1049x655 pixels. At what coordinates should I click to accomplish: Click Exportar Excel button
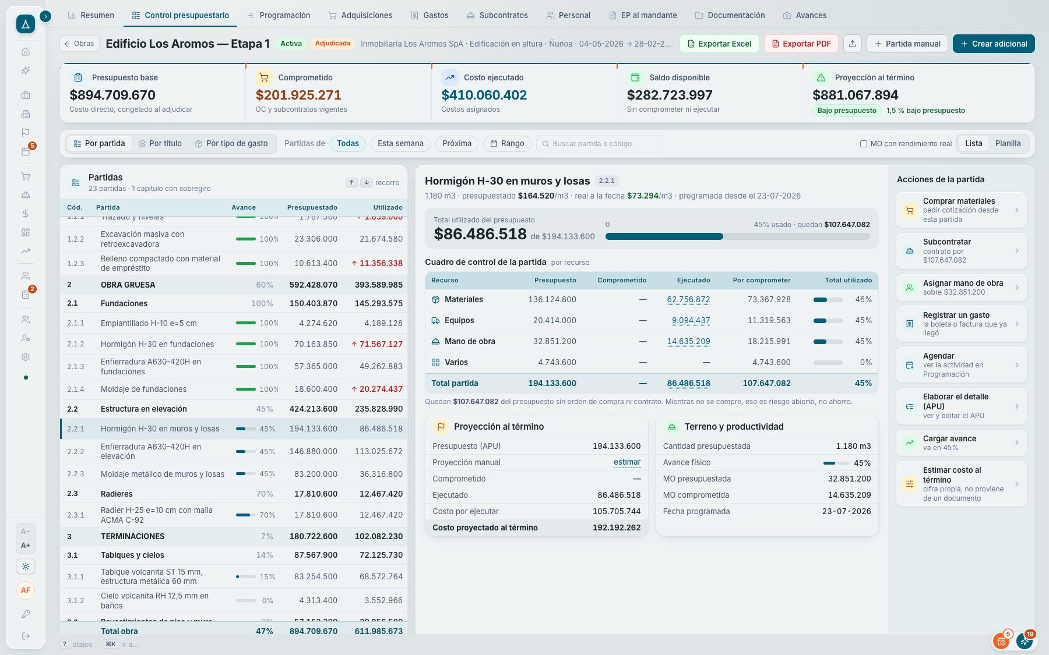tap(719, 44)
